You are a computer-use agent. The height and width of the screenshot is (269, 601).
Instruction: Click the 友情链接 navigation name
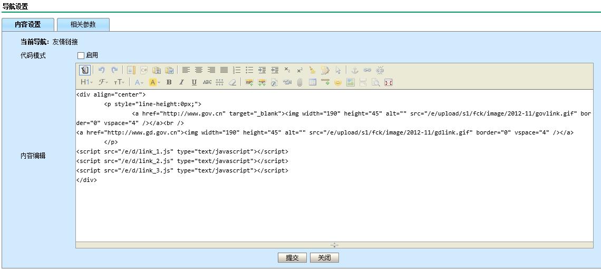pos(65,42)
